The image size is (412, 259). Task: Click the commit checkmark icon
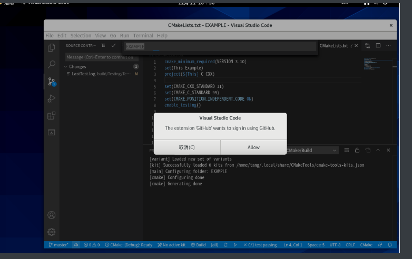[x=113, y=45]
